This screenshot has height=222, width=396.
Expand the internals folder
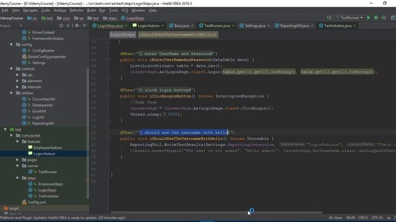(17, 87)
